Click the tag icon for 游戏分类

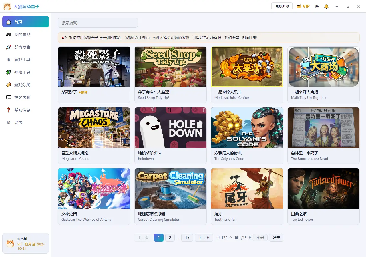click(9, 85)
